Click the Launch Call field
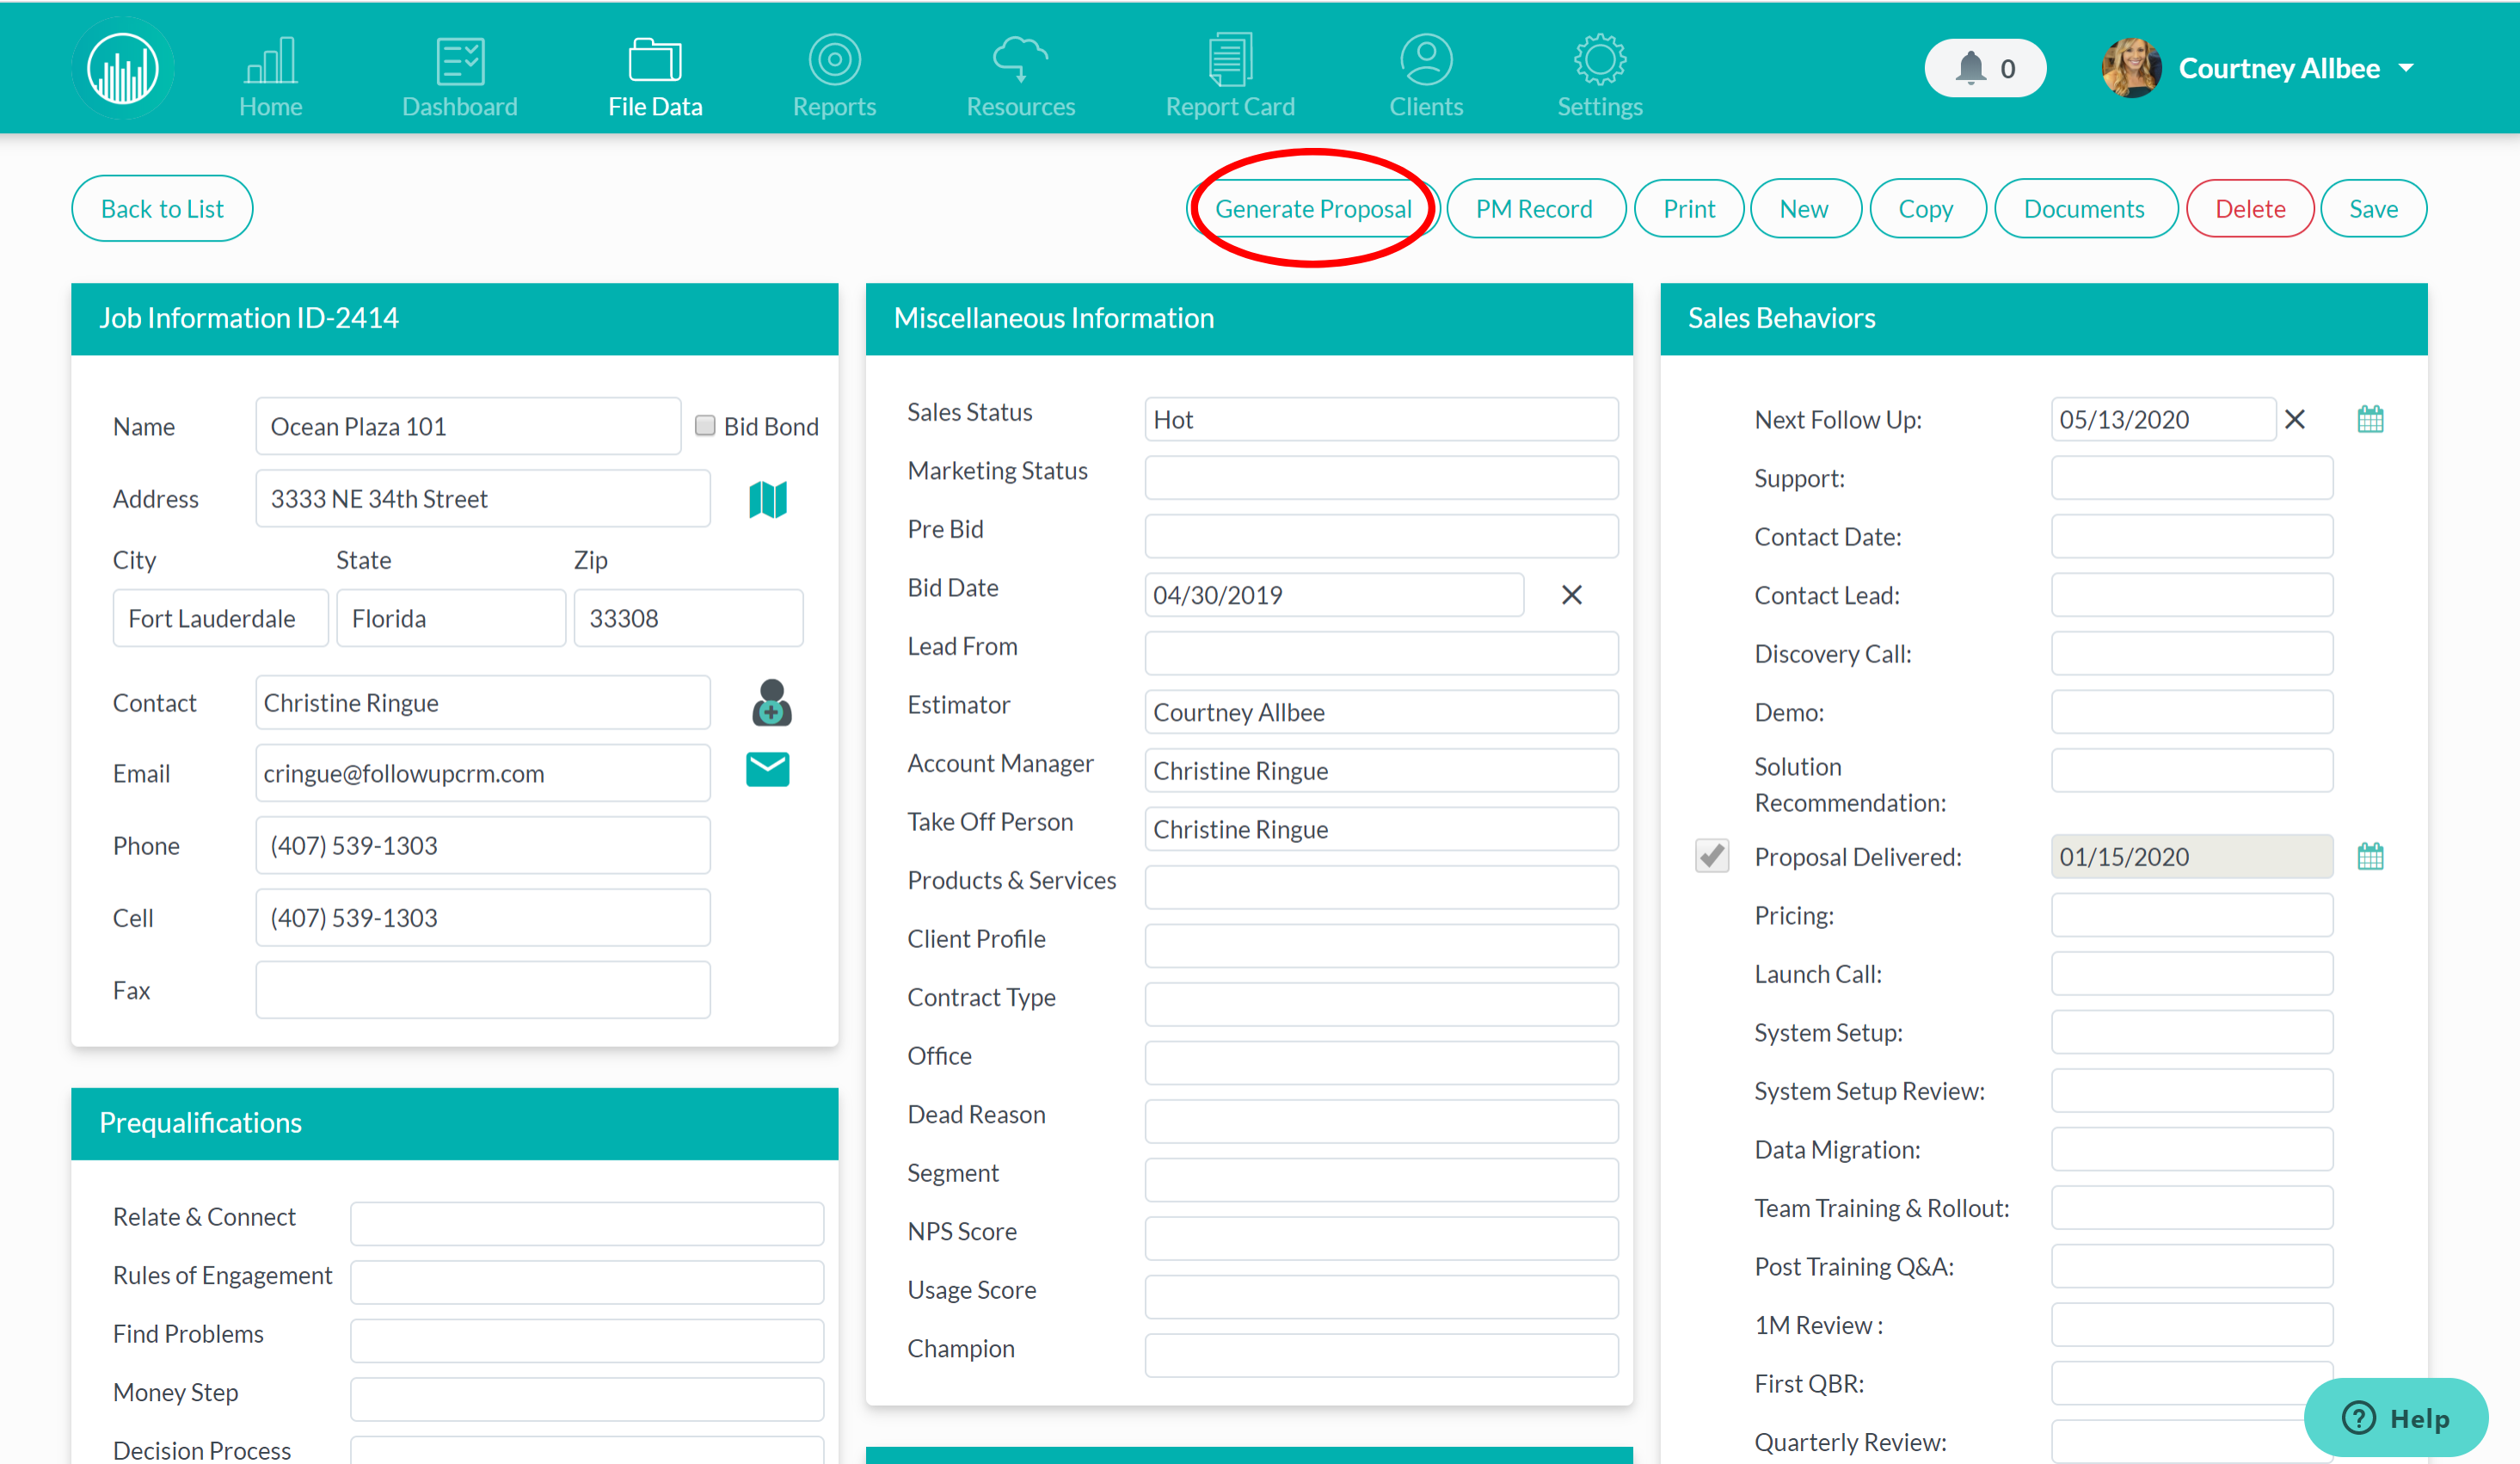The width and height of the screenshot is (2520, 1464). (x=2192, y=973)
